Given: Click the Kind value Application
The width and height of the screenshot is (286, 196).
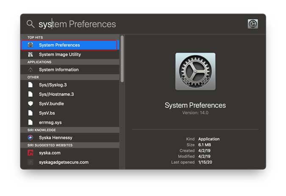Looking at the screenshot, I should (x=209, y=139).
